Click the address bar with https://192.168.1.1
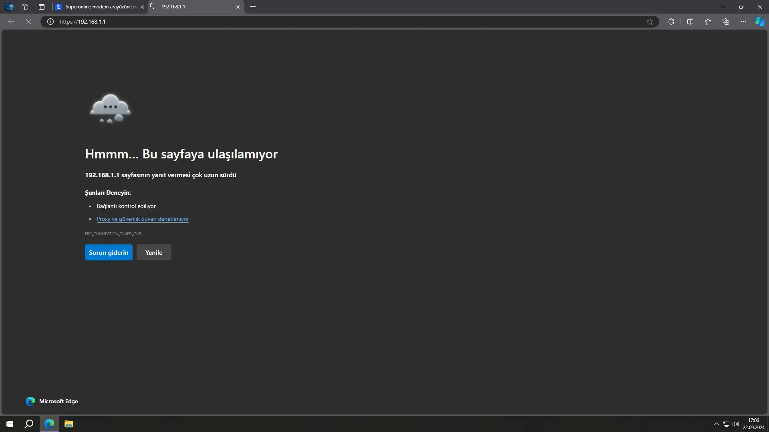The width and height of the screenshot is (769, 432). tap(348, 22)
